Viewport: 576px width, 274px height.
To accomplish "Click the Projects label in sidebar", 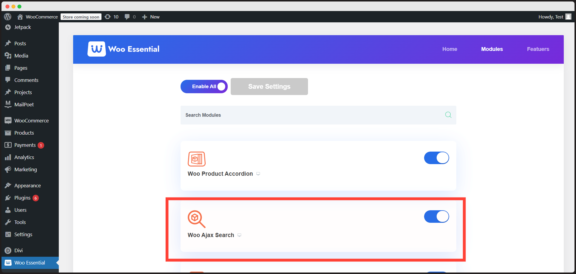I will click(23, 92).
